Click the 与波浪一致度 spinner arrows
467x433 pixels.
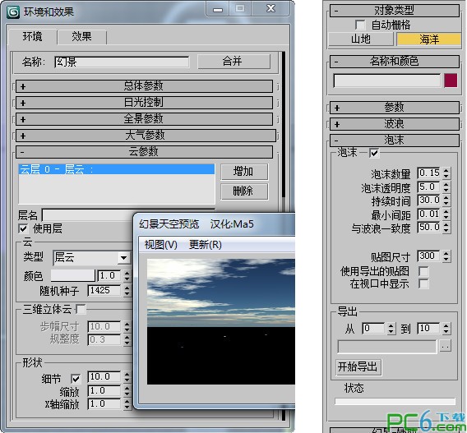[446, 228]
